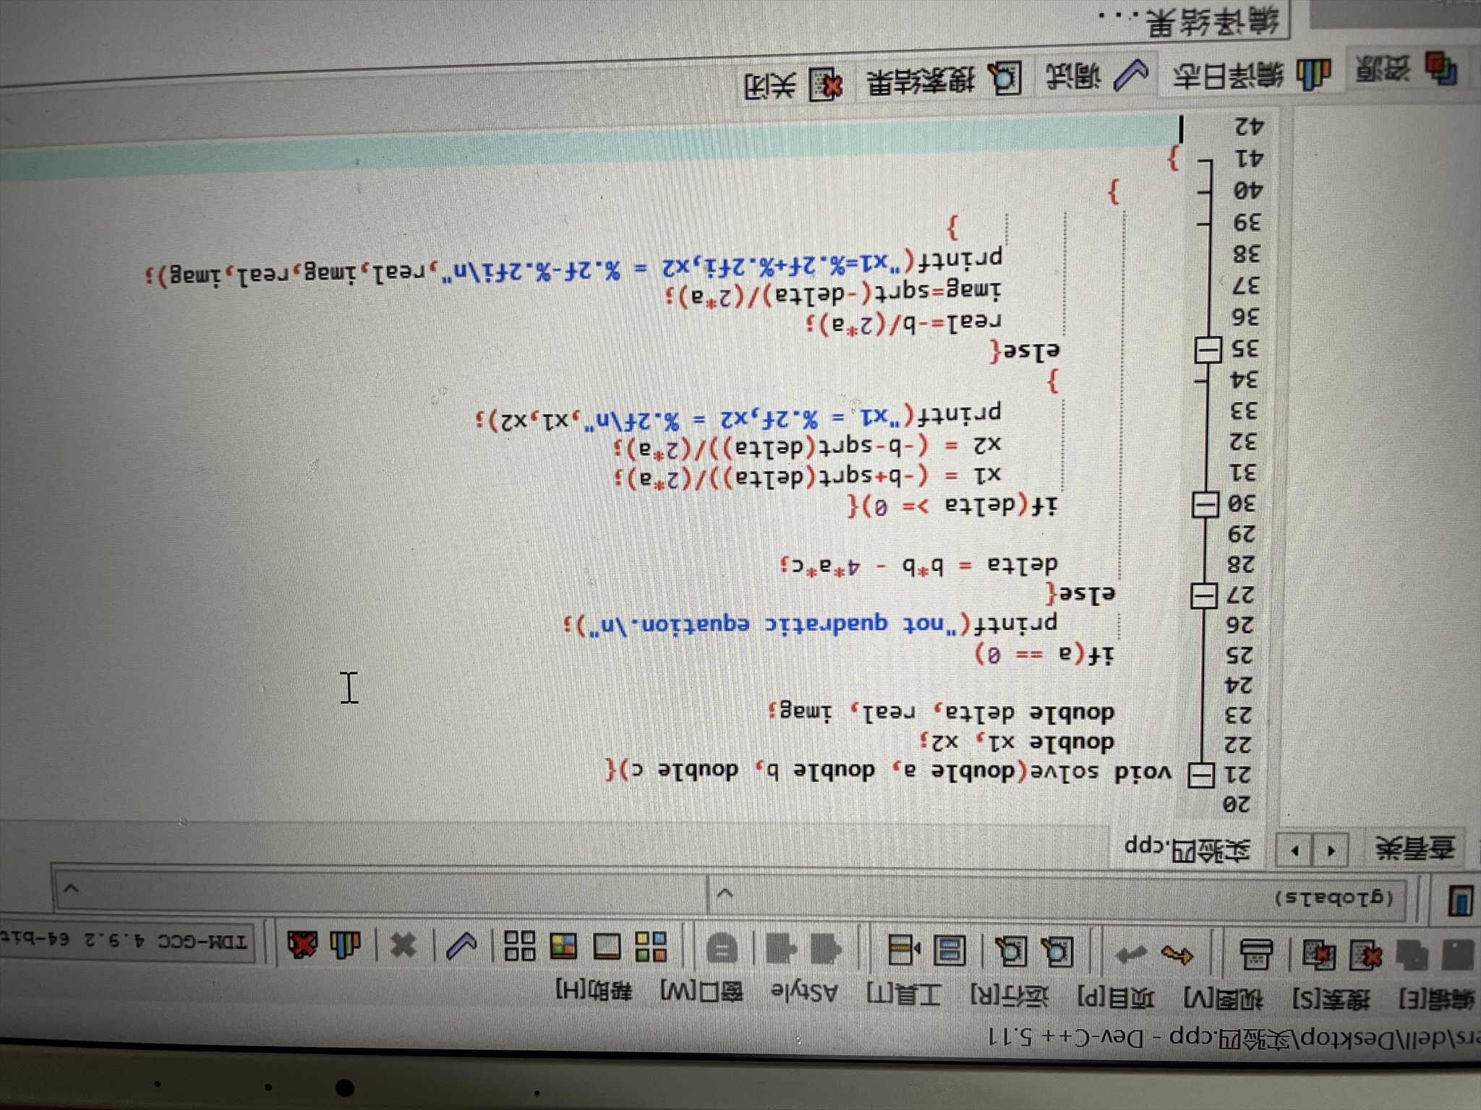The width and height of the screenshot is (1481, 1110).
Task: Open the AStyle menu
Action: (803, 993)
